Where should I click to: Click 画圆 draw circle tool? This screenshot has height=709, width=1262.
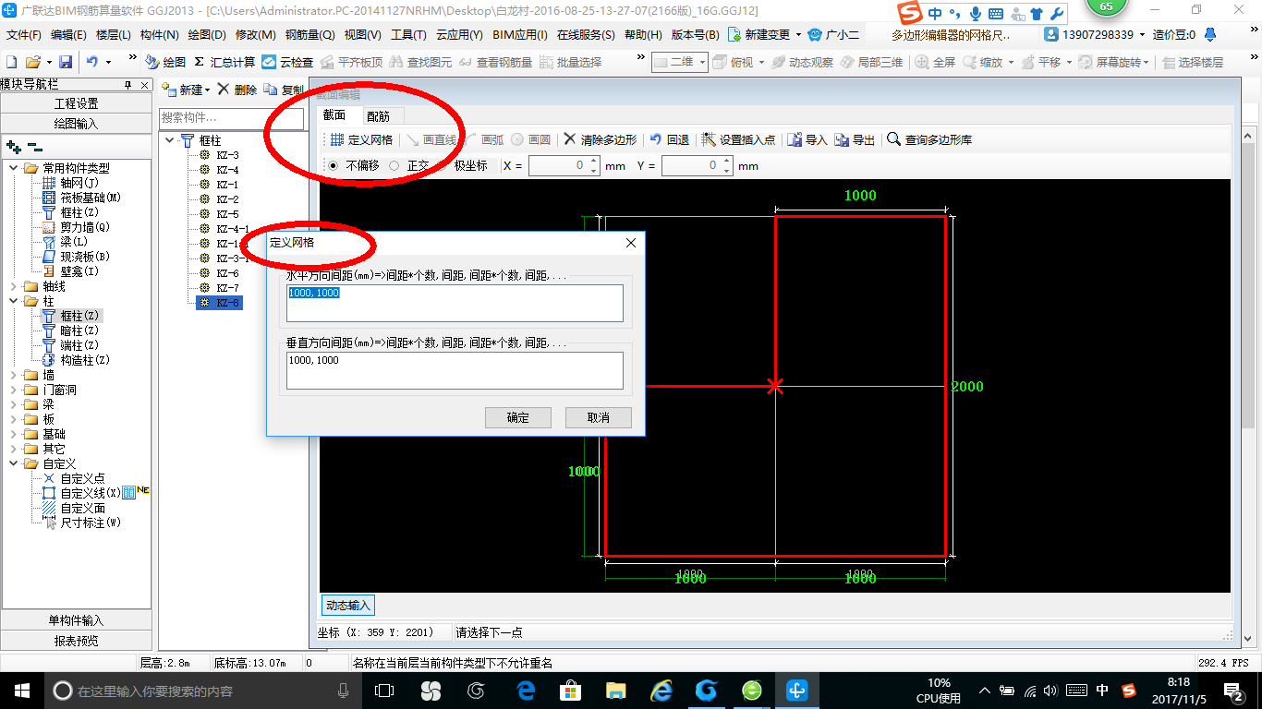531,139
